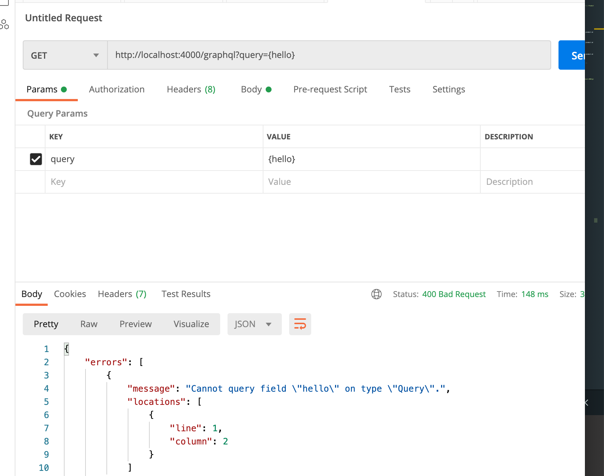Select the Raw view mode
Screen dimensions: 604x476
89,324
